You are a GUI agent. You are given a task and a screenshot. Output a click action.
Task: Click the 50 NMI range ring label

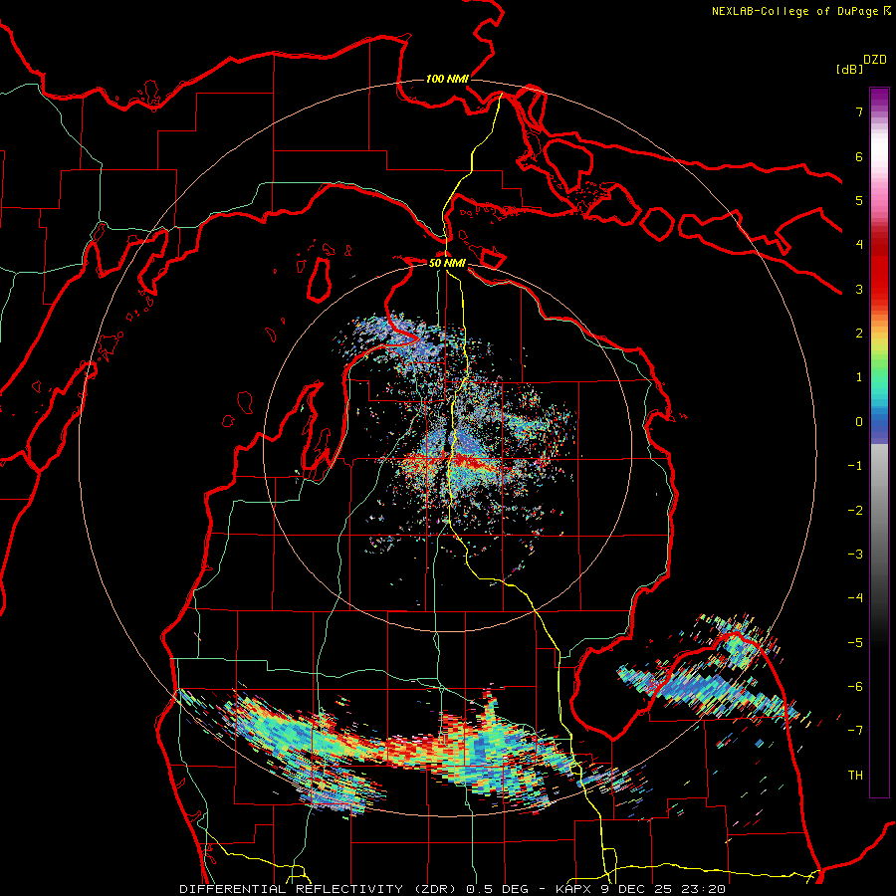447,263
